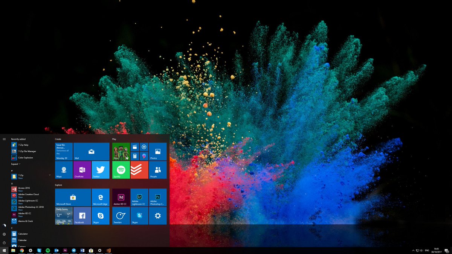The height and width of the screenshot is (254, 452).
Task: Open 7-Zip File Manager entry
Action: point(31,151)
